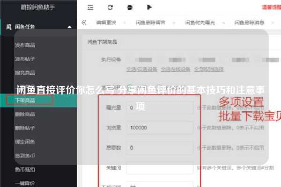Screen dimensions: 281x187
Task: Open 删除帖子 in the sidebar
Action: [x=25, y=128]
